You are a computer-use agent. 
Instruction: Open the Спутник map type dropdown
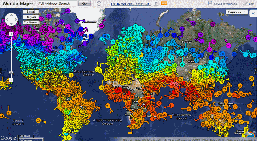(237, 12)
